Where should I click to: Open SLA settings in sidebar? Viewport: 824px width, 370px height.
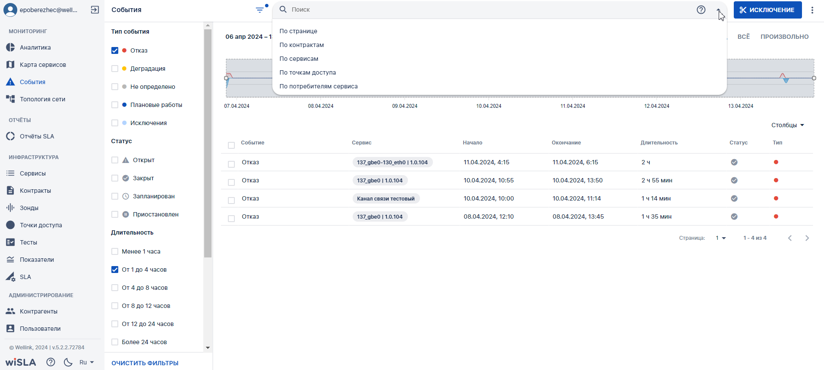pyautogui.click(x=25, y=277)
